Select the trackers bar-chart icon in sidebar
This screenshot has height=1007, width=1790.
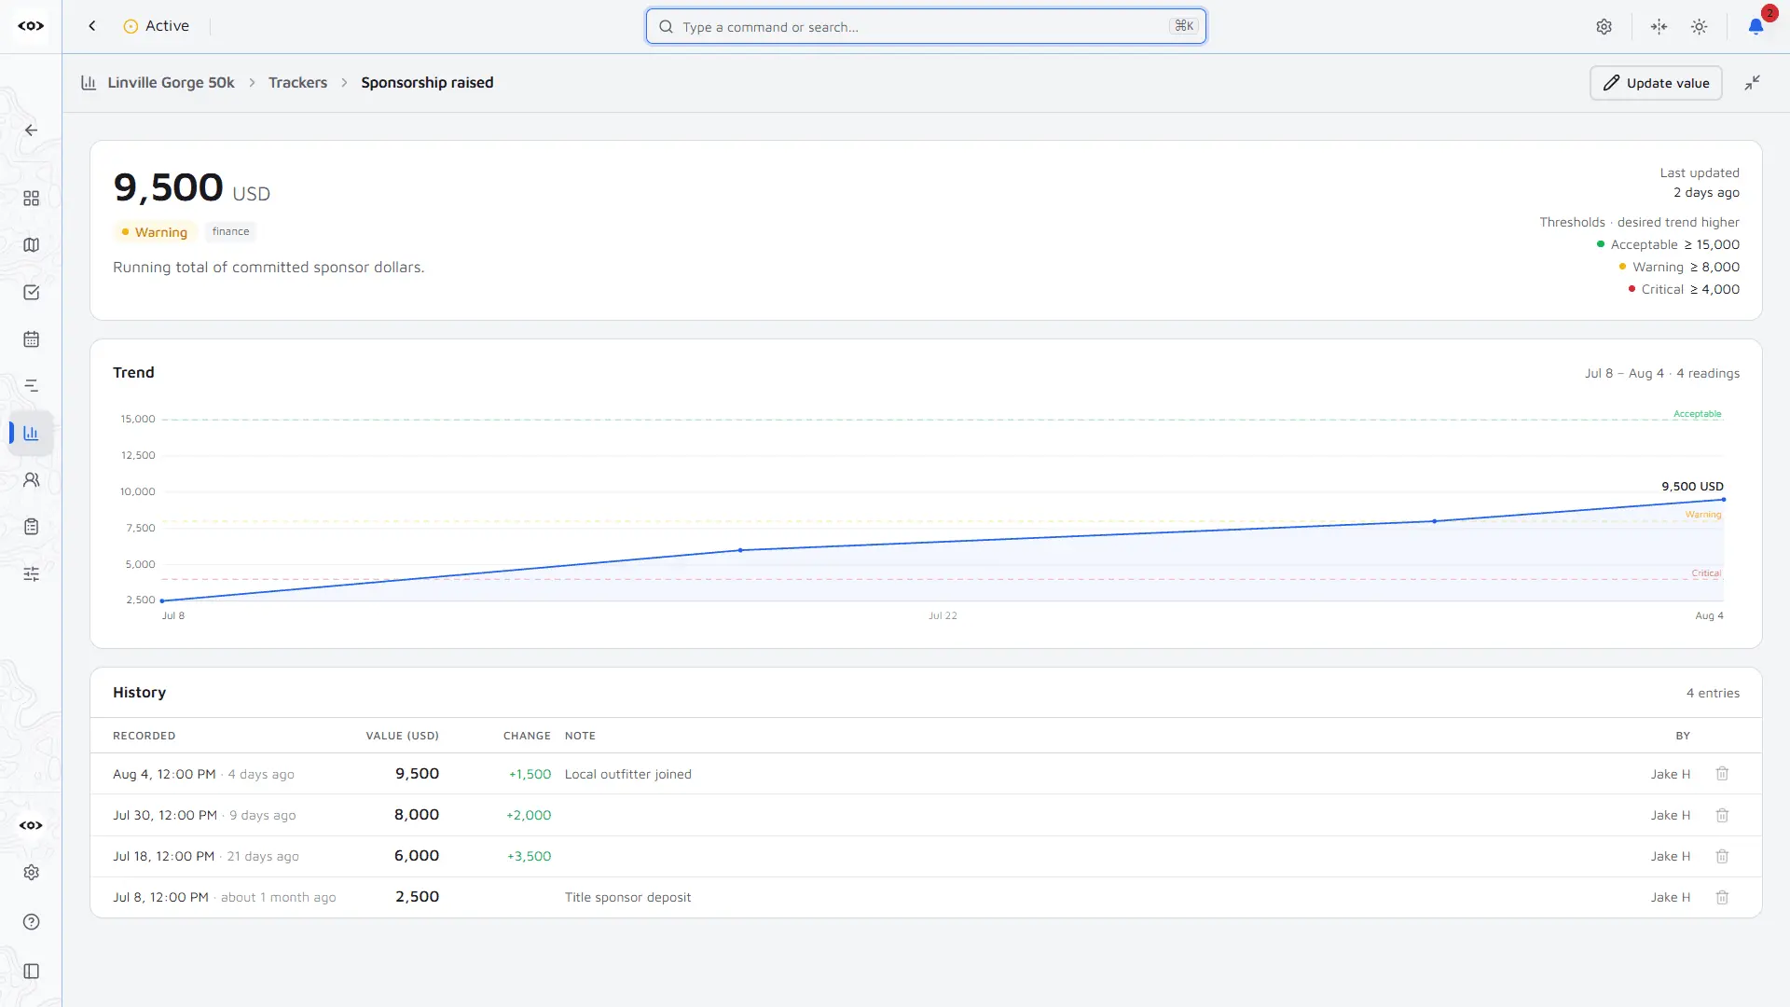(31, 434)
